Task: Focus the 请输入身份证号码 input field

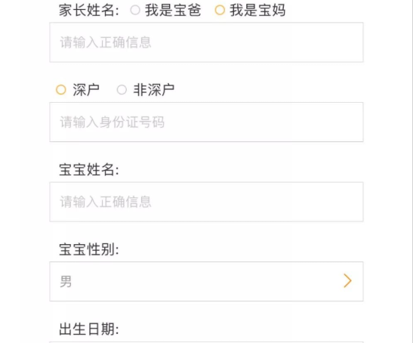Action: click(207, 122)
